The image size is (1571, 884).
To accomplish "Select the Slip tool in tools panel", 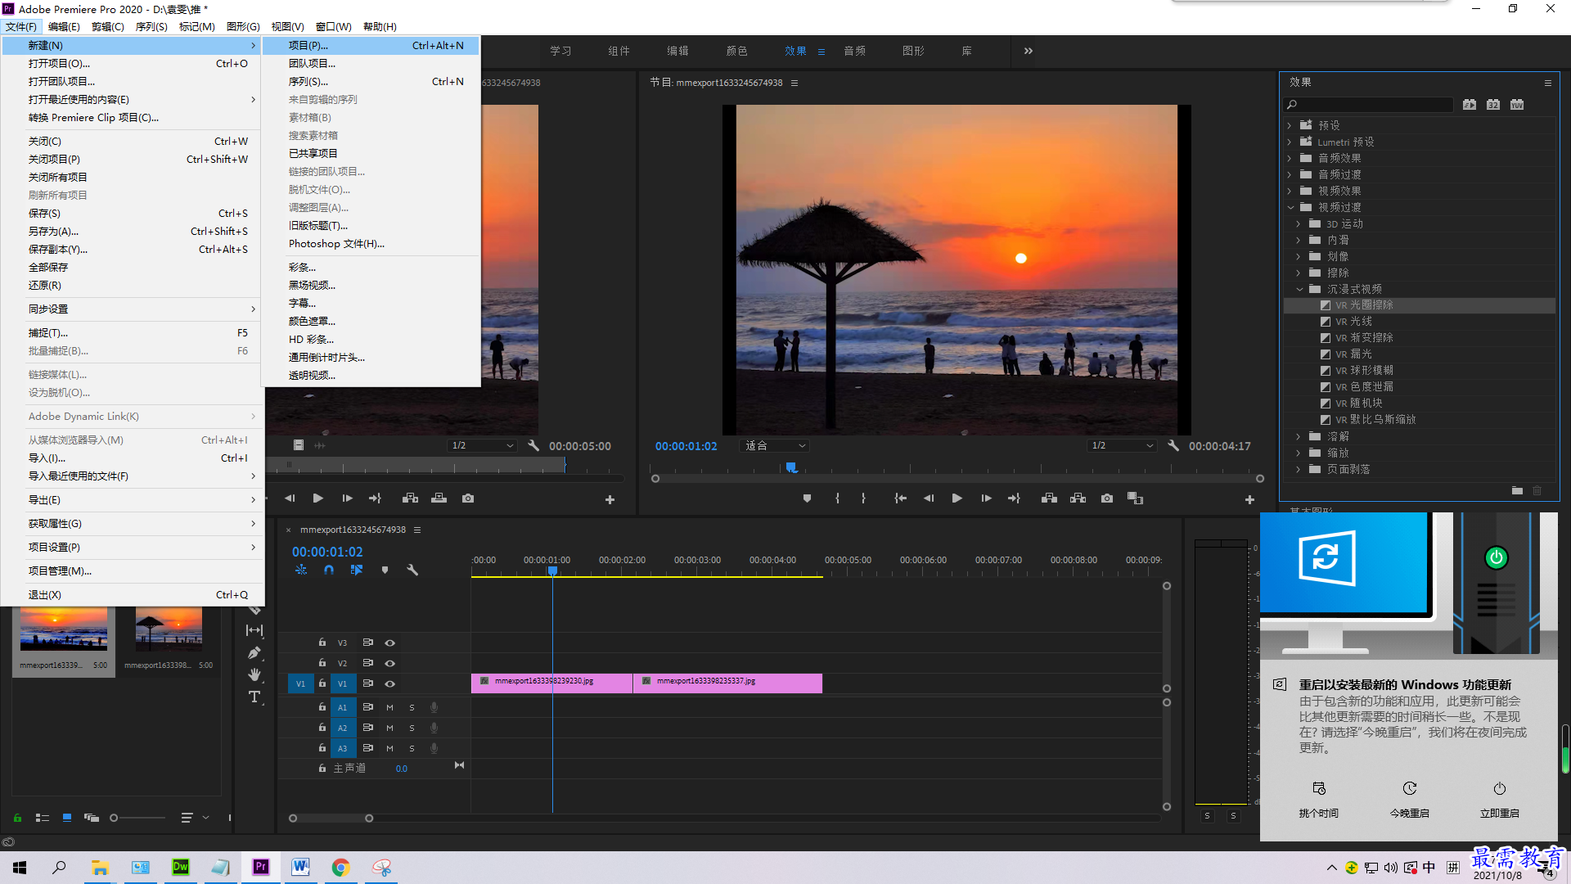I will pos(254,630).
